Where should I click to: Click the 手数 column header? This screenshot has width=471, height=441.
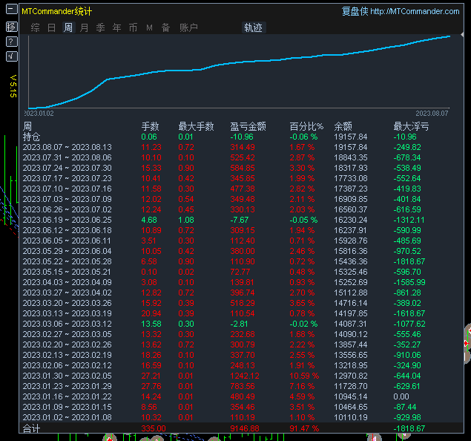click(x=150, y=126)
